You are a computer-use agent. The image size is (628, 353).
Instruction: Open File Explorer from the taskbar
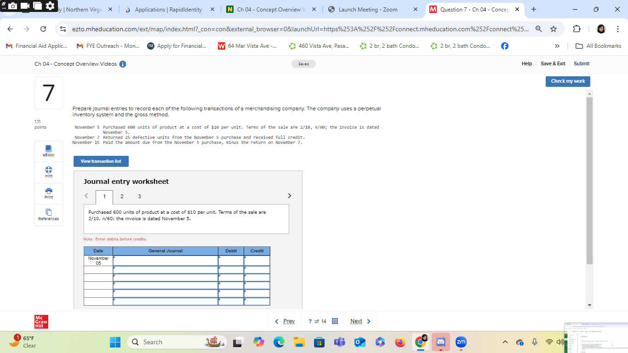(x=299, y=342)
